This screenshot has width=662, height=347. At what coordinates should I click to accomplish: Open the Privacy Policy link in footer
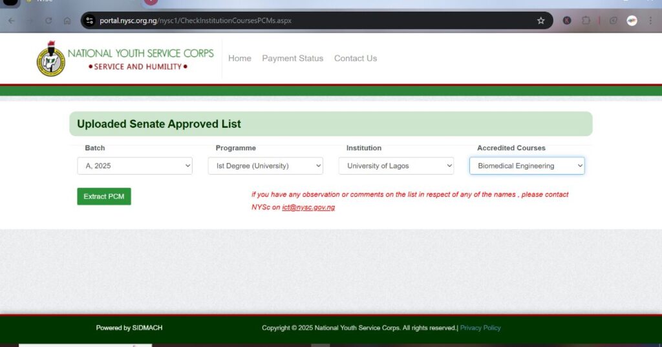point(480,328)
